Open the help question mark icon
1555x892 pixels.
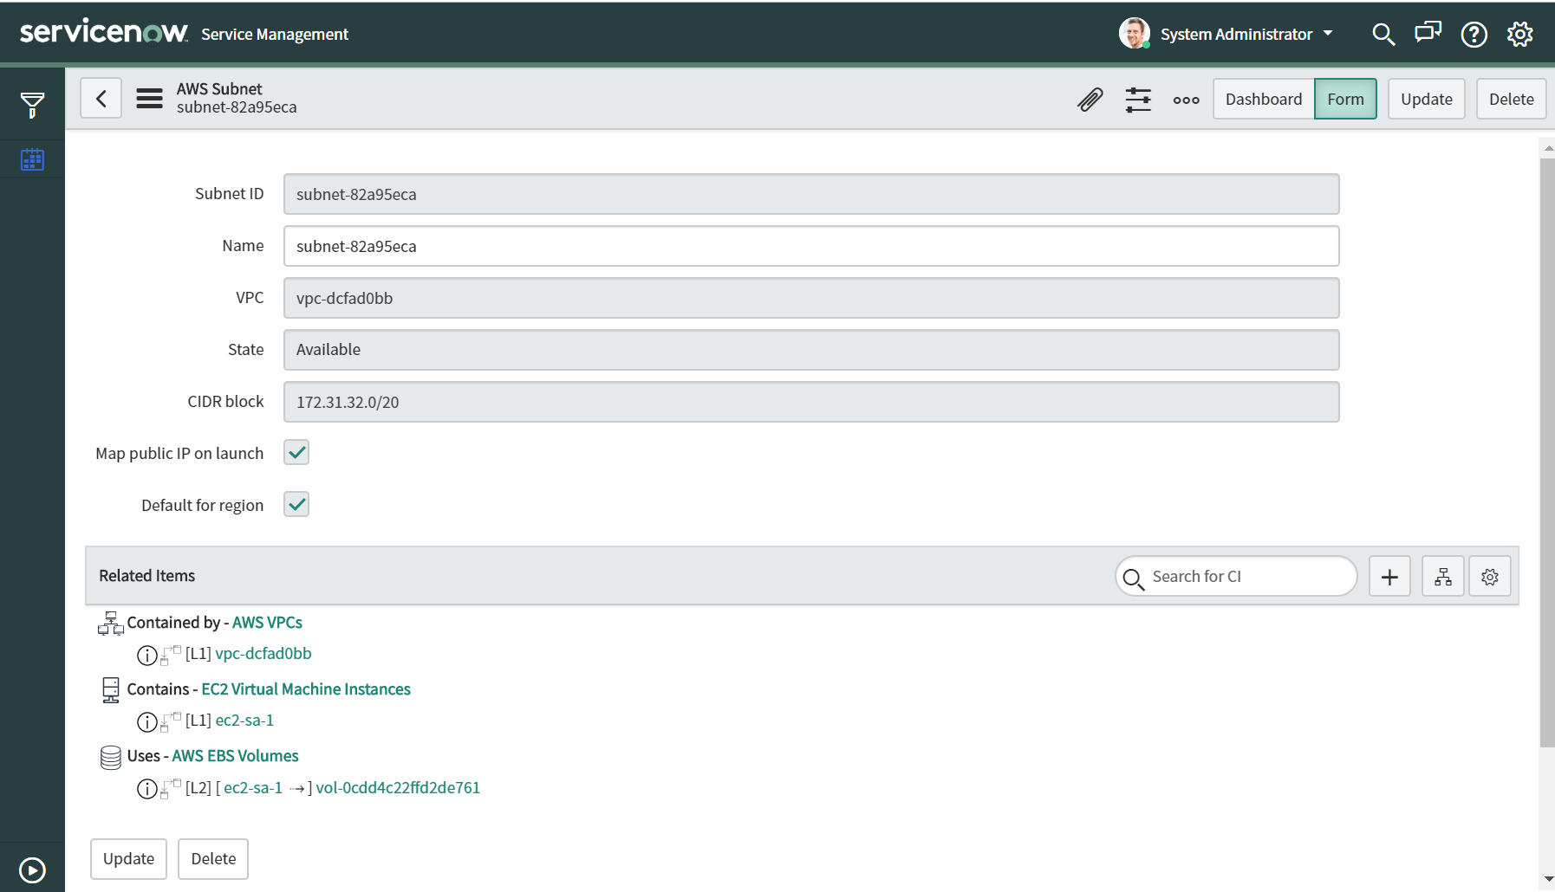(1474, 34)
